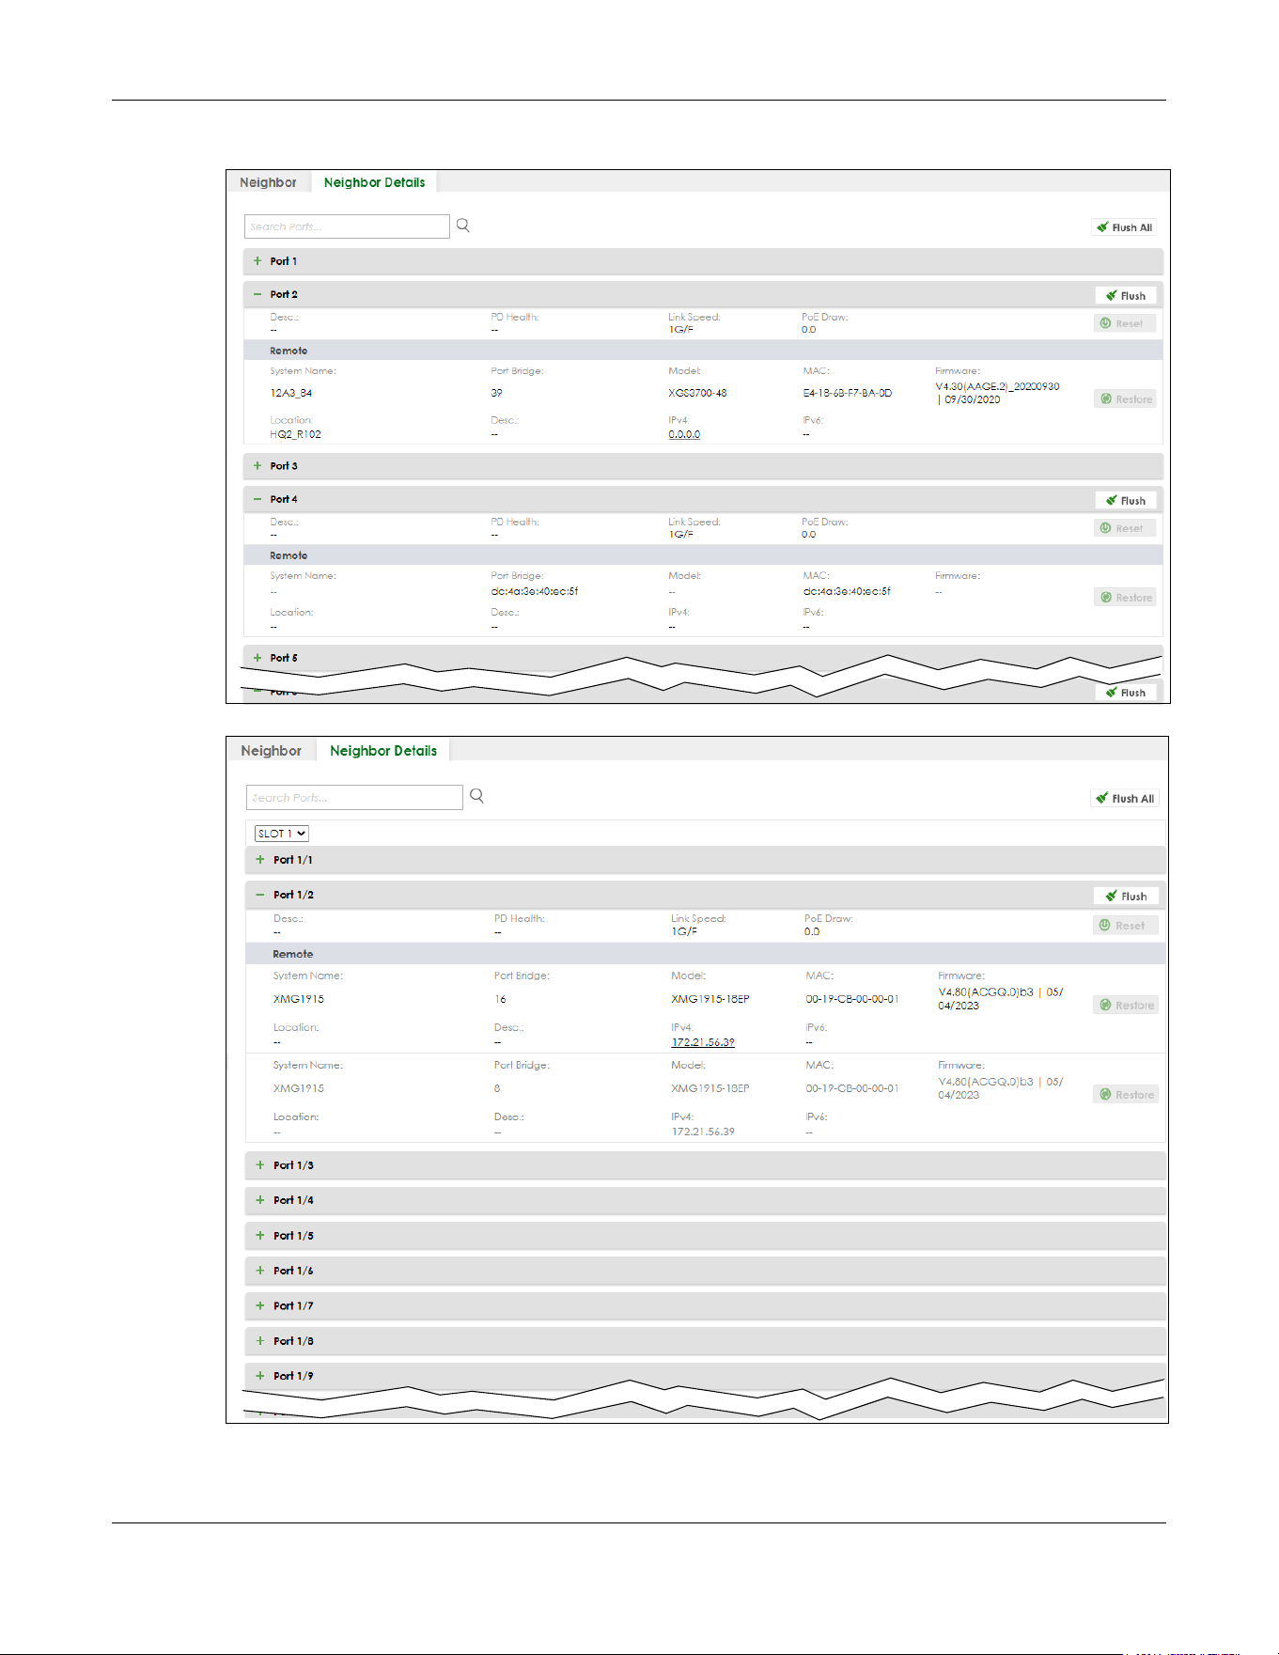Select Neighbor Details tab in lower panel
Screen dimensions: 1279x1655
[x=383, y=750]
